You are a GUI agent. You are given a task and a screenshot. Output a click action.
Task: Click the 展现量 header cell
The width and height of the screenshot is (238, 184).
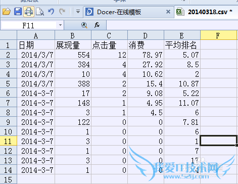73,45
